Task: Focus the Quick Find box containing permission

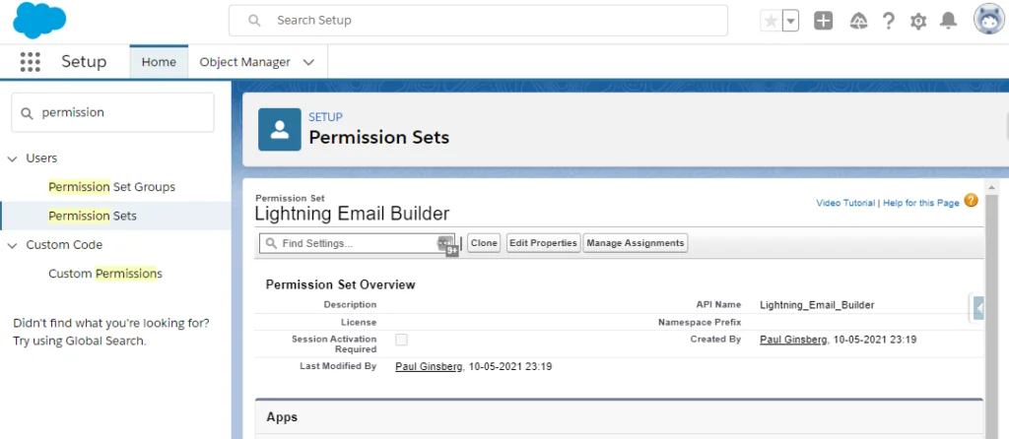Action: click(112, 112)
